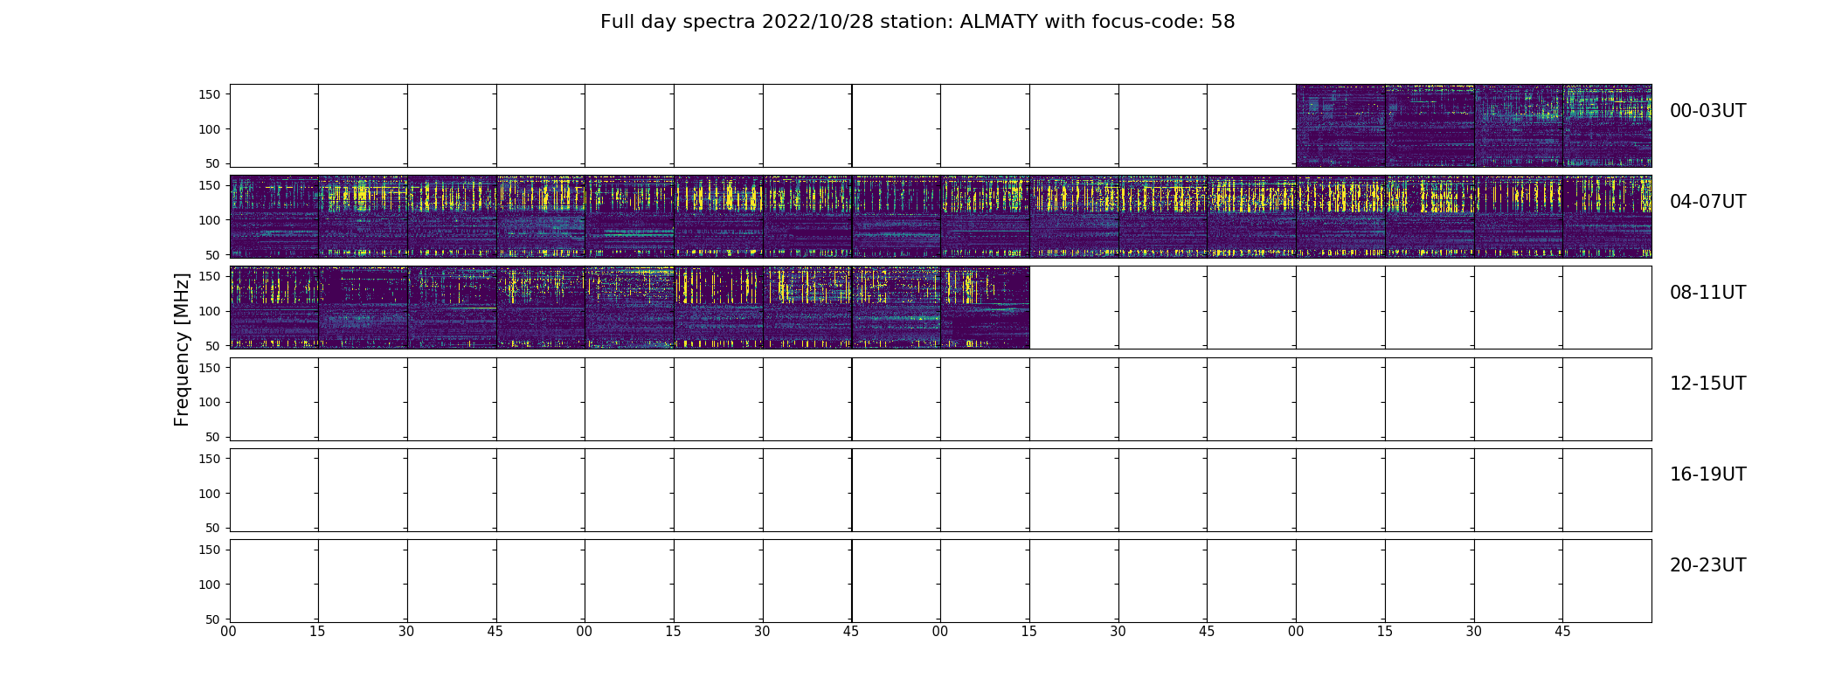The height and width of the screenshot is (699, 1835).
Task: Open the 04:45 spectrogram panel in 04-07UT row
Action: coord(541,217)
